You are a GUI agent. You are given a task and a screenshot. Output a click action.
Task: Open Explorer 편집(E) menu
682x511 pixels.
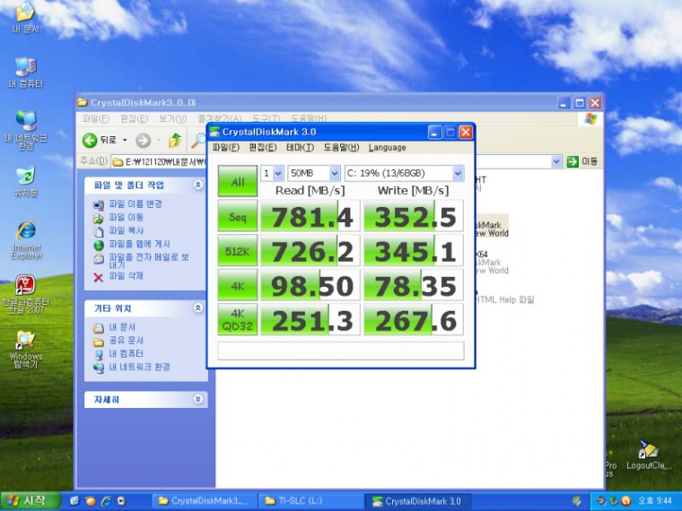point(135,118)
